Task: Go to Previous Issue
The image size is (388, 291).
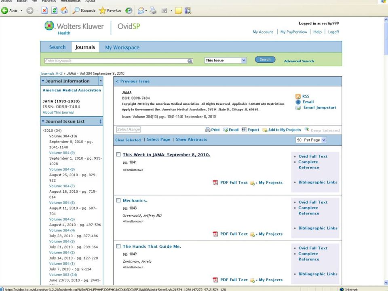Action: pyautogui.click(x=133, y=81)
